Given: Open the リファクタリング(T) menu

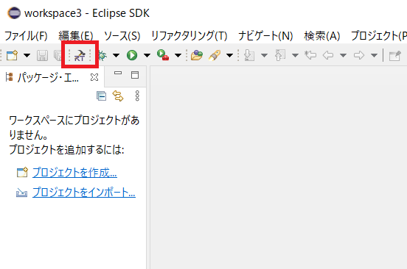Looking at the screenshot, I should click(189, 36).
